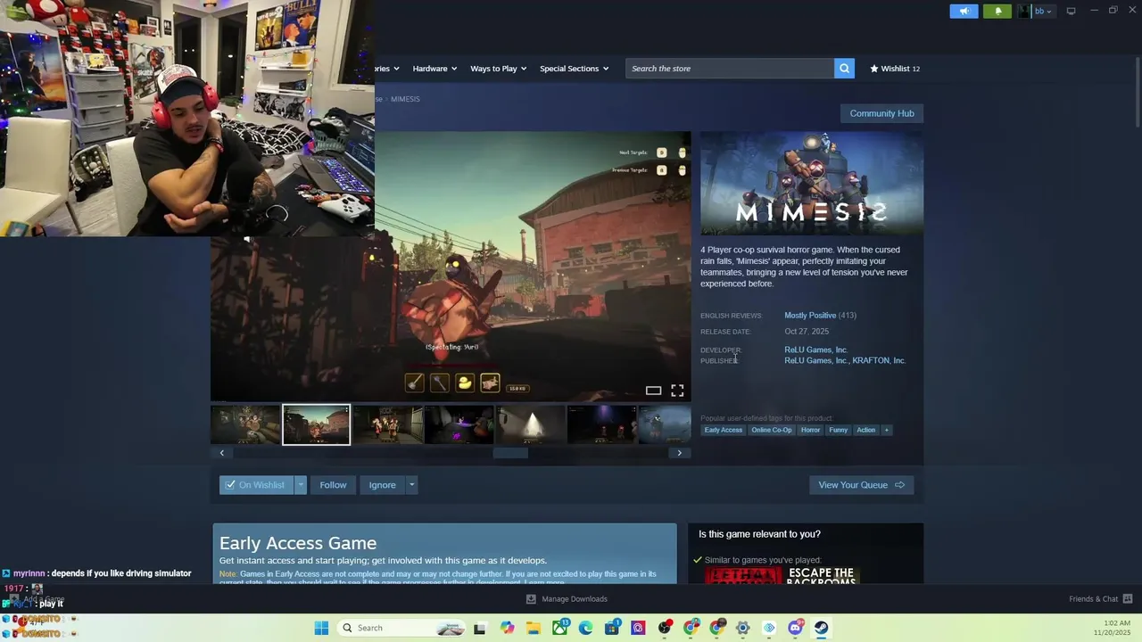Image resolution: width=1142 pixels, height=642 pixels.
Task: Toggle theater mode on the video player
Action: (653, 391)
